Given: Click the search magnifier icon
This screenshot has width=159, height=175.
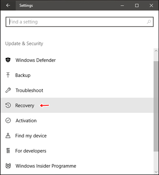Looking at the screenshot, I should 149,22.
